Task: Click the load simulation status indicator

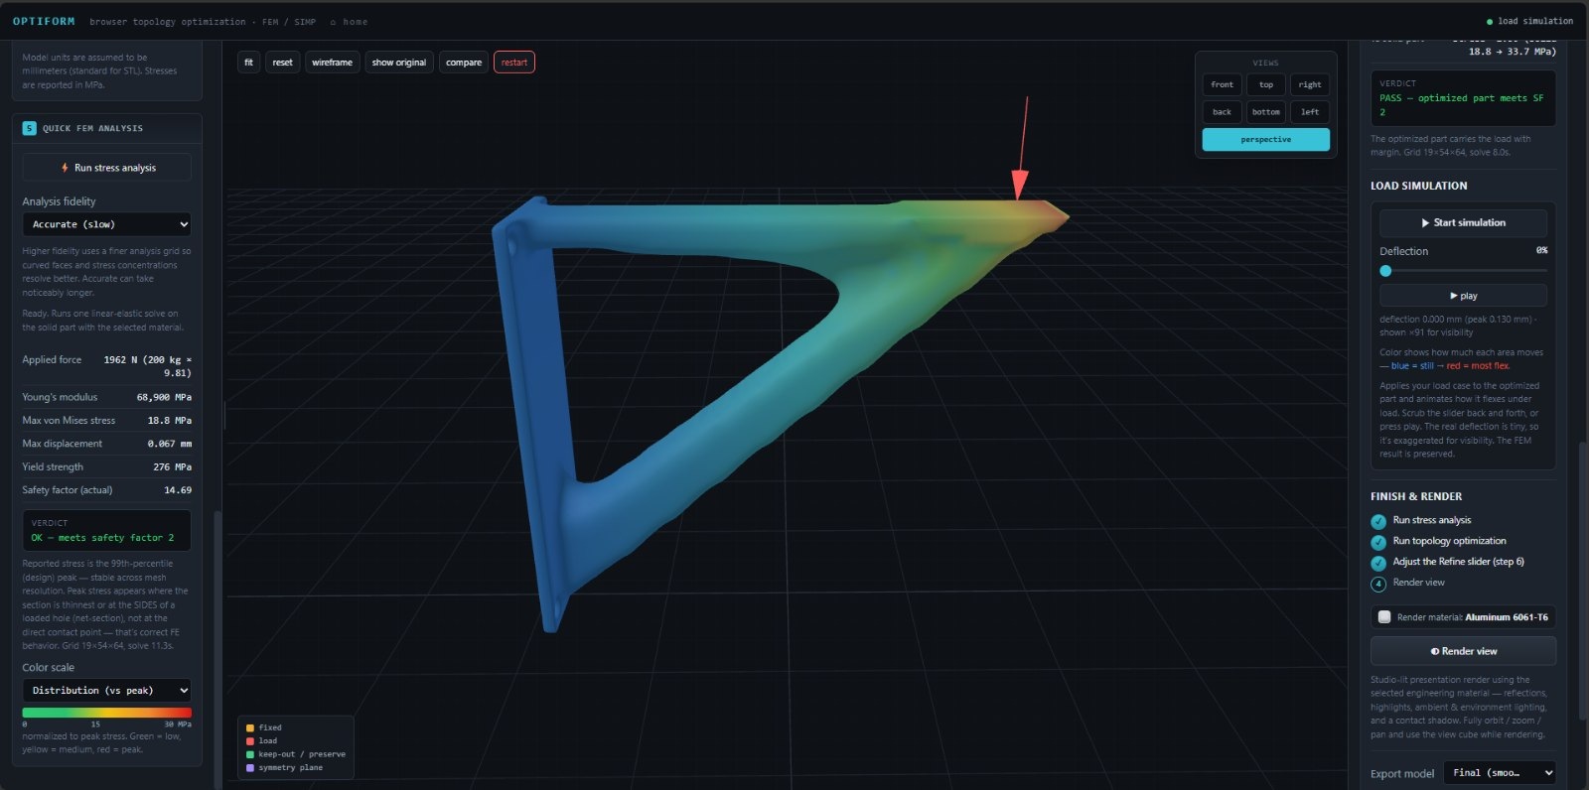Action: 1529,21
